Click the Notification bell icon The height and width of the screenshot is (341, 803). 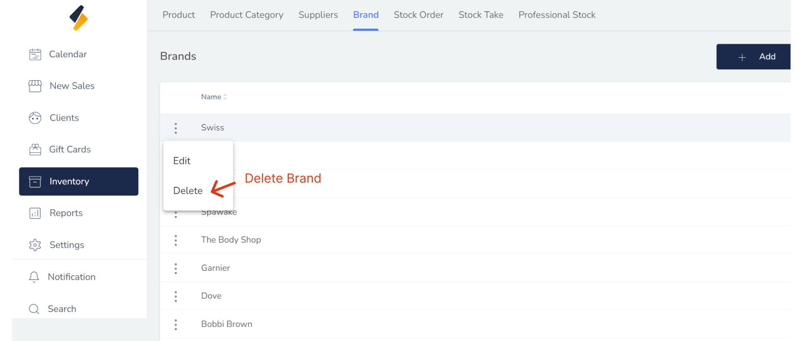pos(34,277)
